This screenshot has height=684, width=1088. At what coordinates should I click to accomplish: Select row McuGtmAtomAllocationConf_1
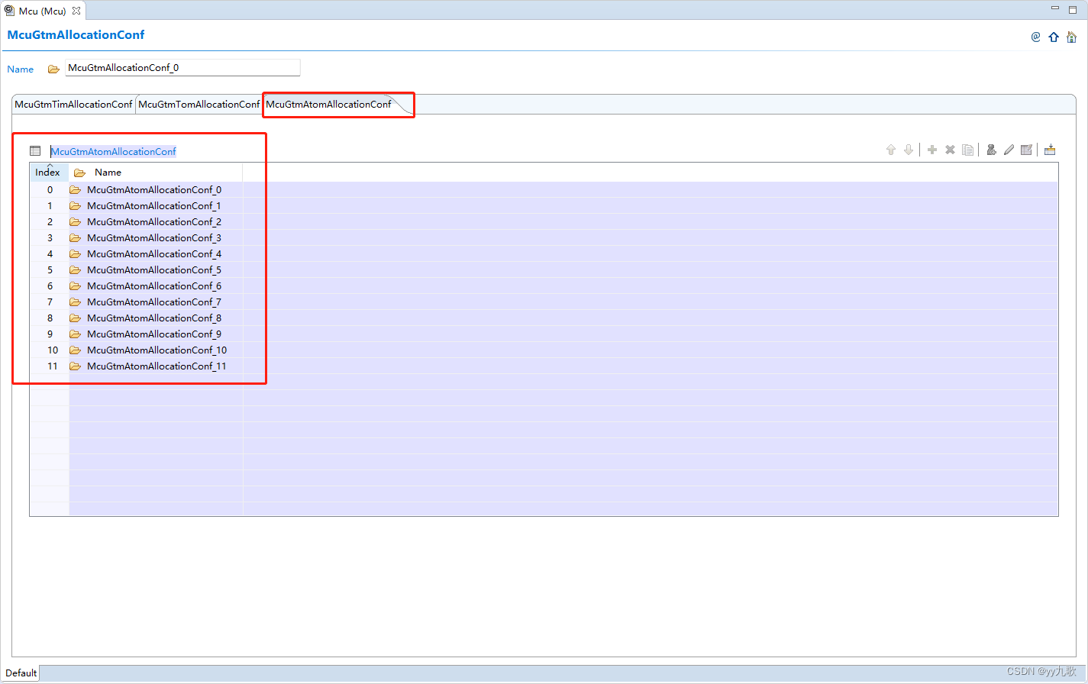pos(544,205)
